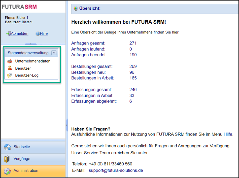Screen dimensions: 239x178
Task: Click the green Abmelden arrow icon
Action: pos(9,34)
